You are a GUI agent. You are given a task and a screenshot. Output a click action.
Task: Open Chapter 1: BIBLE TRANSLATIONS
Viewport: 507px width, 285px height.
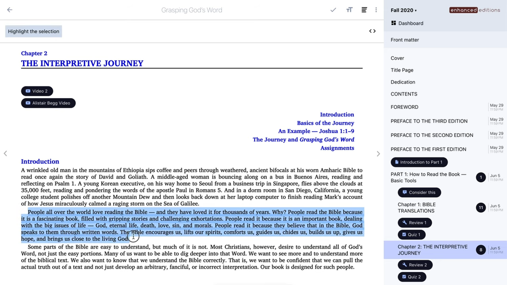tap(417, 207)
